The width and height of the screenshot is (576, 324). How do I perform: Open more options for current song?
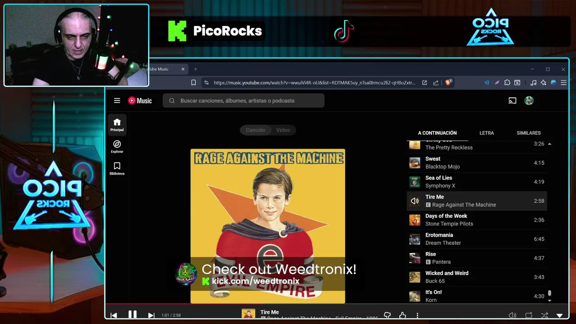(418, 315)
